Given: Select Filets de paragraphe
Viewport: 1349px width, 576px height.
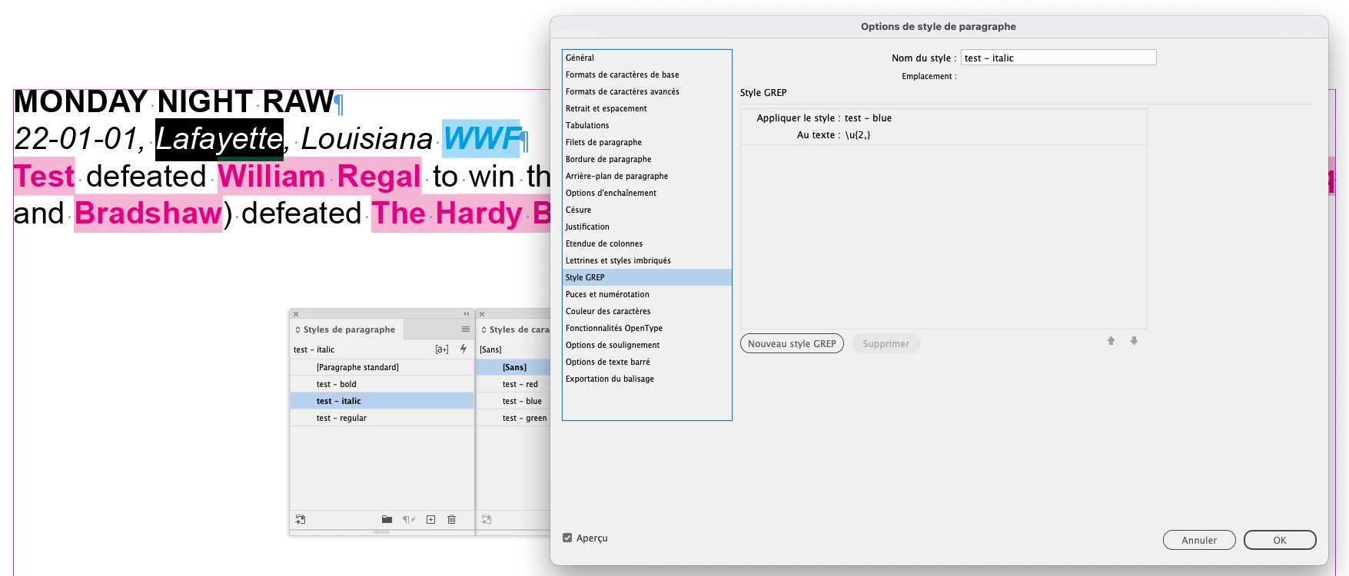Looking at the screenshot, I should [x=647, y=142].
